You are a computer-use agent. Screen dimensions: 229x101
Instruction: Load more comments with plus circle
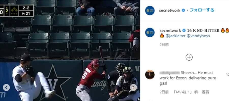189,57
